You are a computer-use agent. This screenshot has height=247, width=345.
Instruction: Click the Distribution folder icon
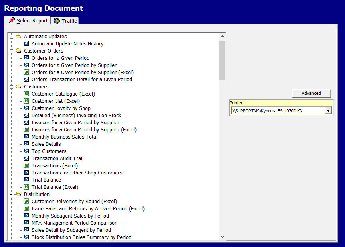(19, 194)
